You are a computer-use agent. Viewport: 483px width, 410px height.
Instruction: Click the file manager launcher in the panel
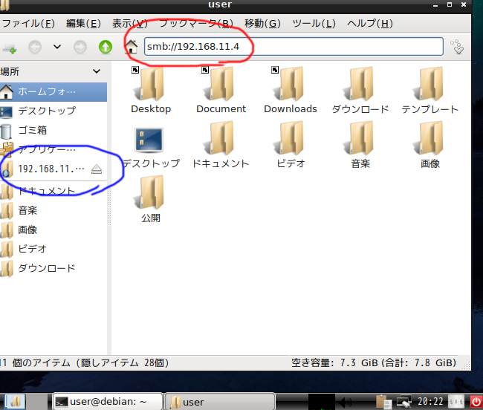click(x=14, y=401)
